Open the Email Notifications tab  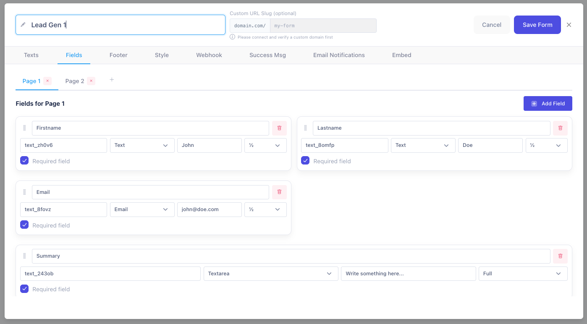[339, 55]
